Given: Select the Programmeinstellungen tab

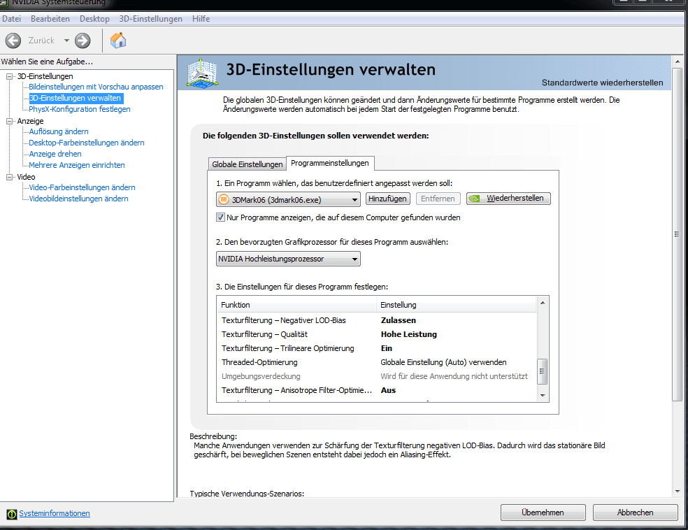Looking at the screenshot, I should [330, 163].
